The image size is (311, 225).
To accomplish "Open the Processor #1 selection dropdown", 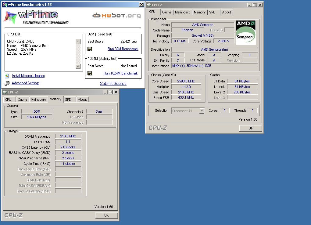I will click(x=202, y=111).
